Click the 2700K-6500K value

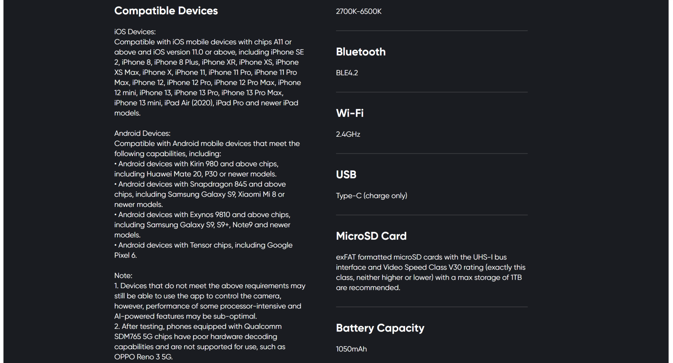[358, 11]
